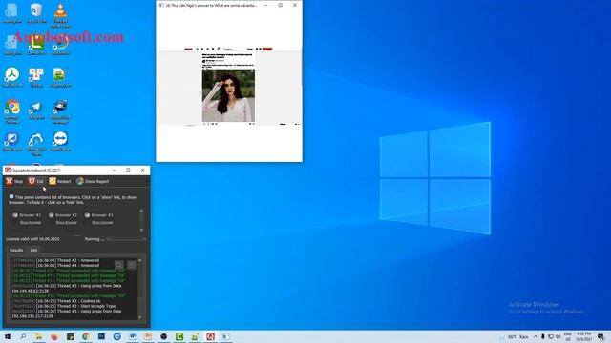Open Photoshop from the taskbar
This screenshot has width=611, height=343.
click(x=101, y=336)
